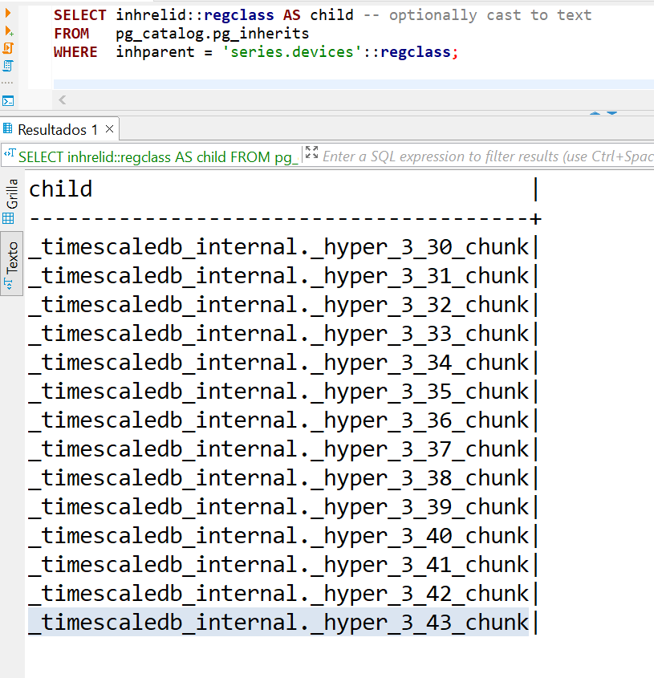The height and width of the screenshot is (678, 654).
Task: Select row _hyper_3_37_chunk
Action: (x=278, y=449)
